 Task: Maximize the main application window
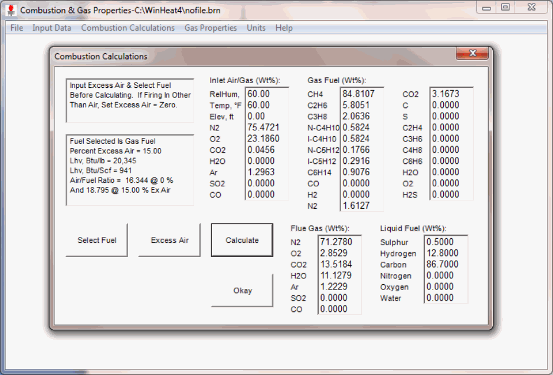tap(505, 8)
